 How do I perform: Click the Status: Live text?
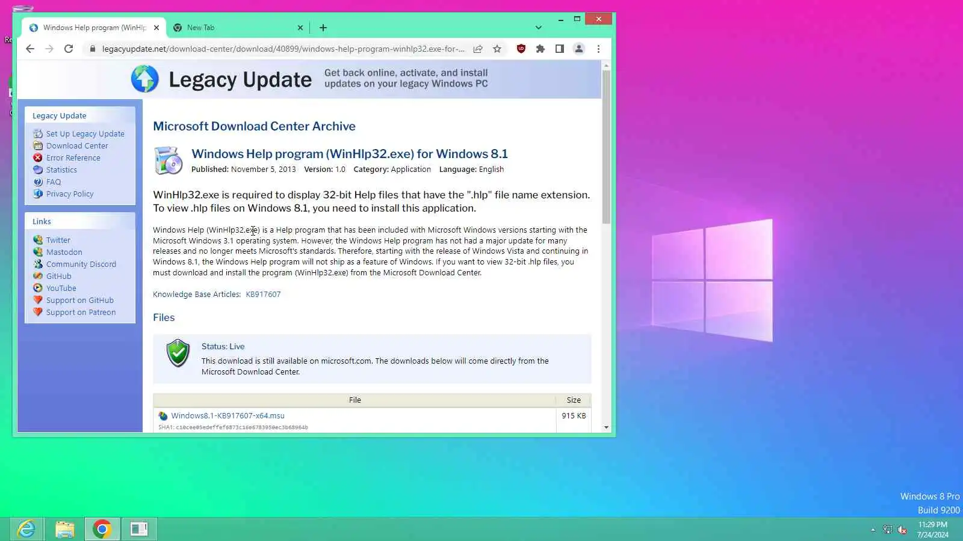[x=223, y=346]
